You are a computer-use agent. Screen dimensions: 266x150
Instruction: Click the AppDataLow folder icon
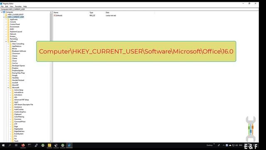tap(10, 46)
